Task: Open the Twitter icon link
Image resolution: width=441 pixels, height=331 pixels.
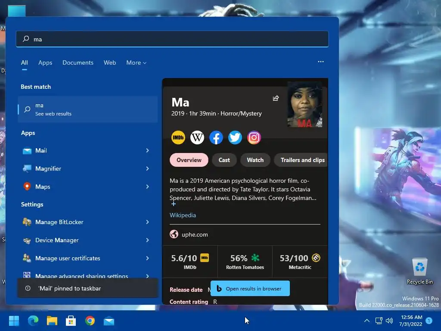Action: pos(235,137)
